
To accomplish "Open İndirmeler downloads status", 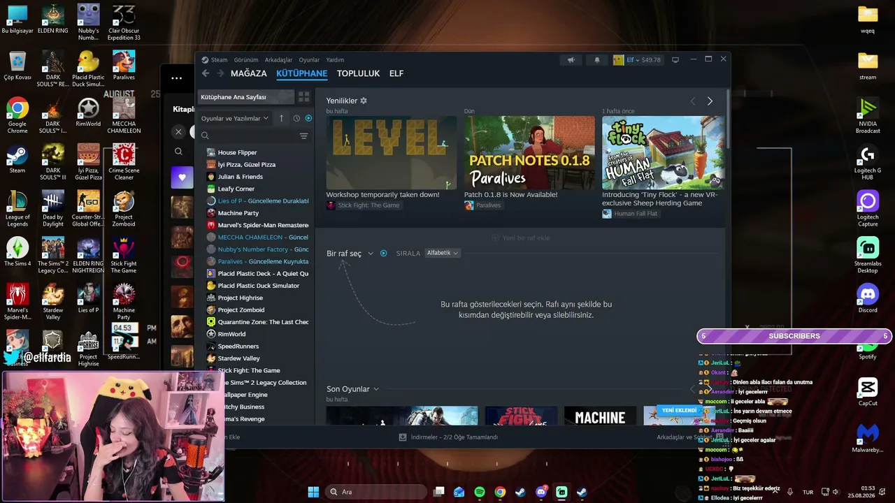I will pyautogui.click(x=448, y=437).
